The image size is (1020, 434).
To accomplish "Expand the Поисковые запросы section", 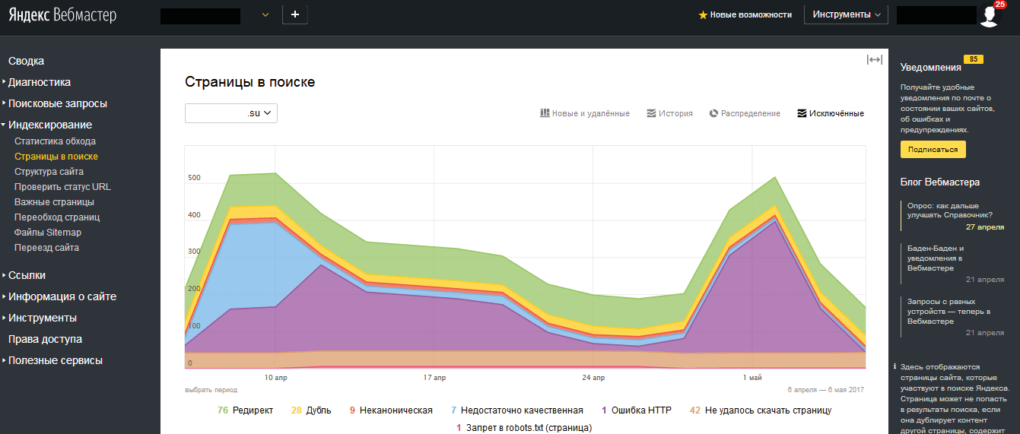I will 57,103.
